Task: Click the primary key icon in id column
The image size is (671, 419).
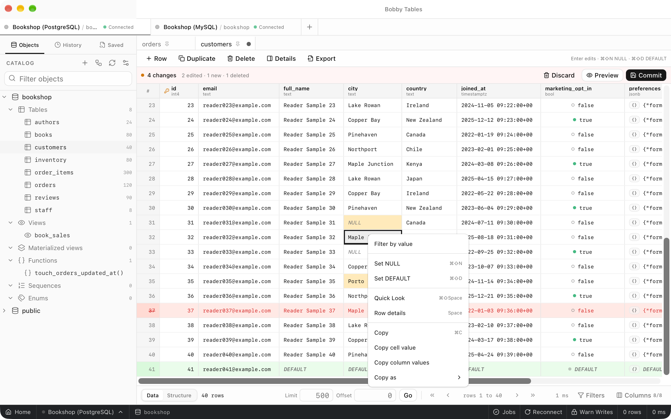Action: pos(166,91)
